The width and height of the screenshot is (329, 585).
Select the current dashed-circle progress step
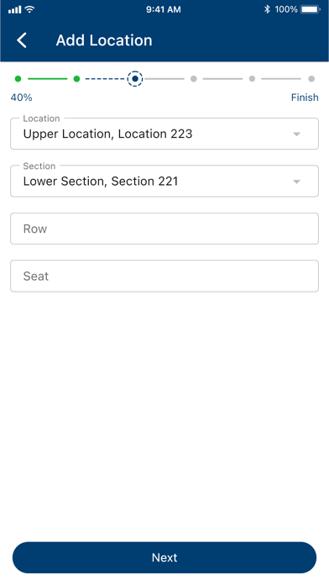[135, 79]
